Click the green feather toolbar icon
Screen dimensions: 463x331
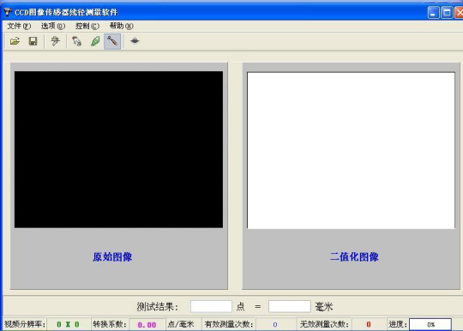(95, 41)
